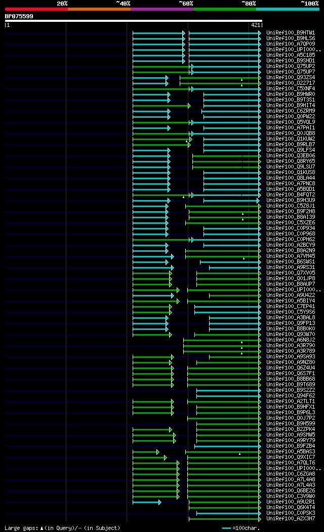Image resolution: width=324 pixels, height=532 pixels.
Task: Select hit label UniRef100_C5XZE6
Action: pyautogui.click(x=291, y=222)
